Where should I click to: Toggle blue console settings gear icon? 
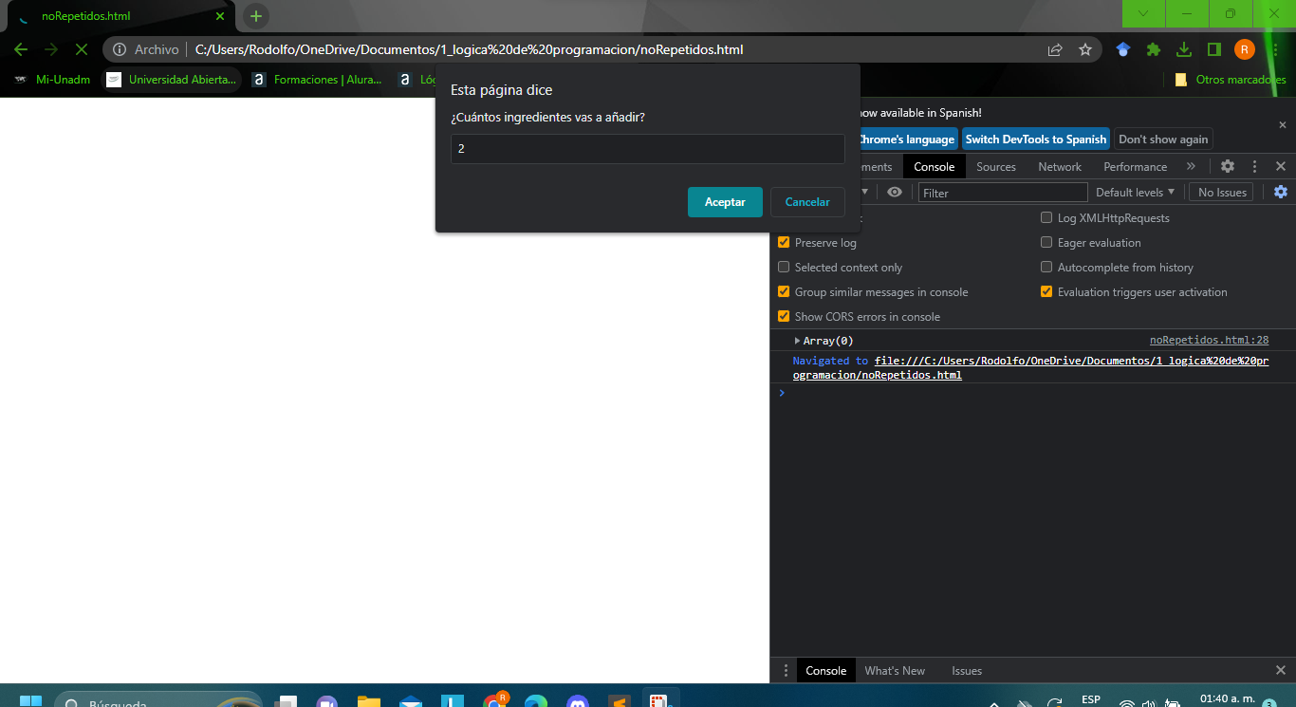[1281, 192]
